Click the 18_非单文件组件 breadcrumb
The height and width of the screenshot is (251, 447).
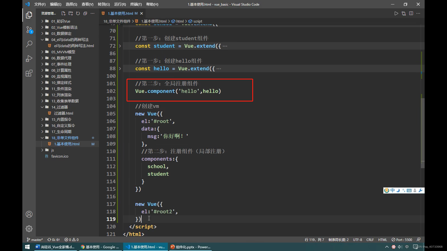click(117, 21)
